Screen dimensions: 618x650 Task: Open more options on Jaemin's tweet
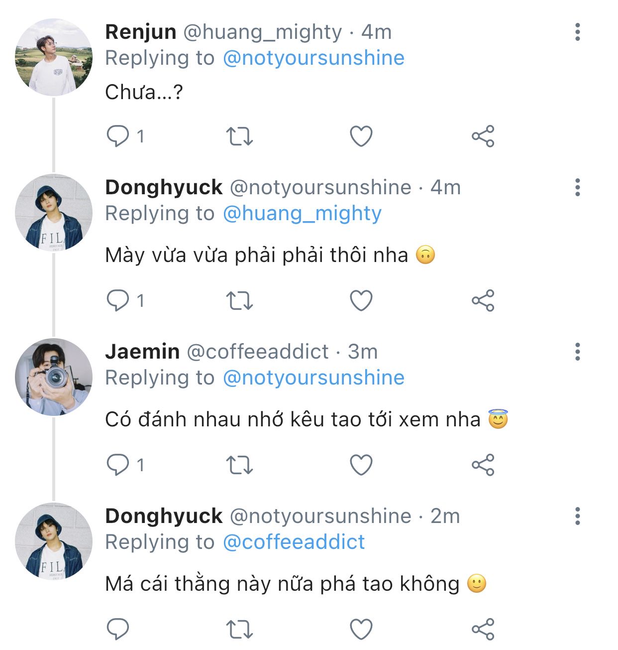pos(577,352)
